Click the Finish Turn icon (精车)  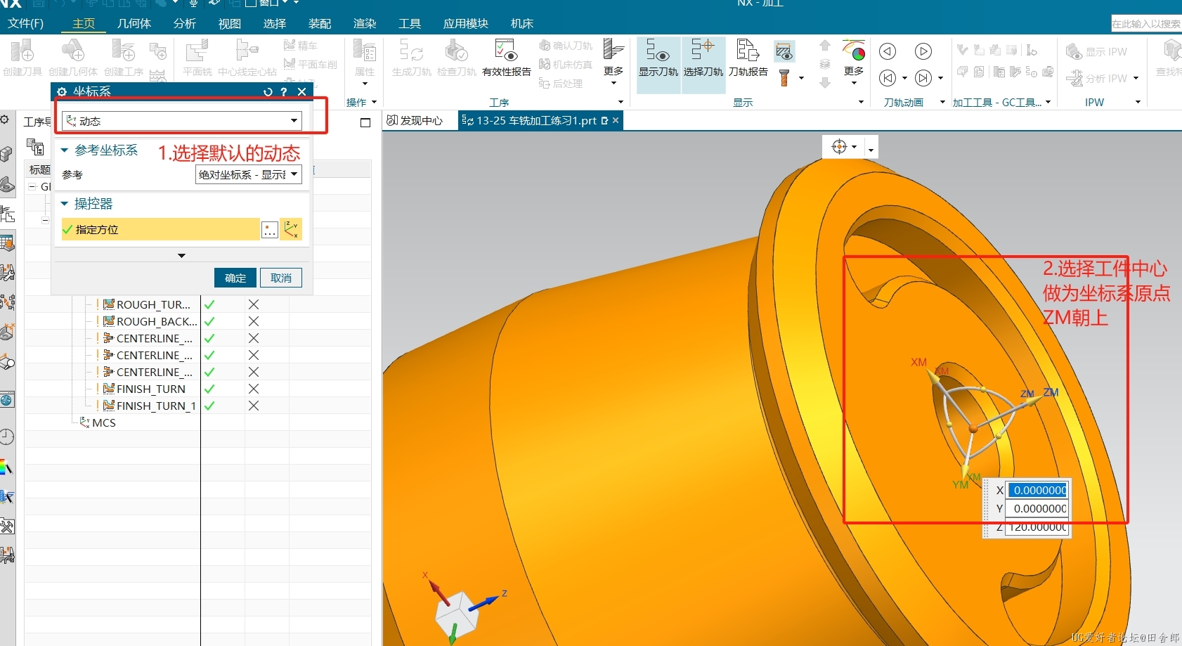[x=301, y=46]
